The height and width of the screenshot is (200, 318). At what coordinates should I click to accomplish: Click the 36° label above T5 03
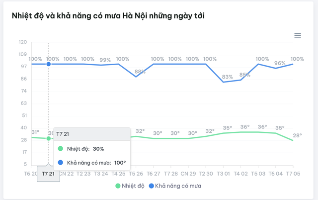262,127
